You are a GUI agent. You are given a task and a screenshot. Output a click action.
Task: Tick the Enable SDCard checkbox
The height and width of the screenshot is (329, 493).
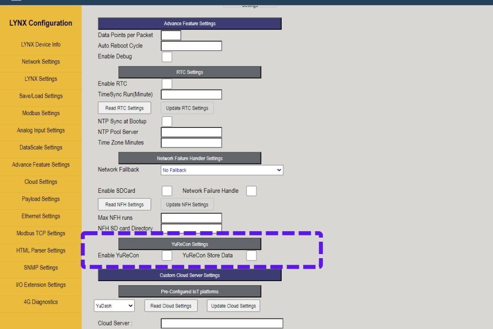tap(167, 191)
